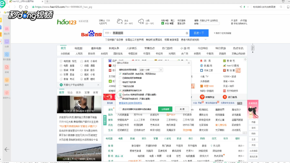The width and height of the screenshot is (290, 163).
Task: Enable 新标签页快速访问 checkbox
Action: click(120, 99)
